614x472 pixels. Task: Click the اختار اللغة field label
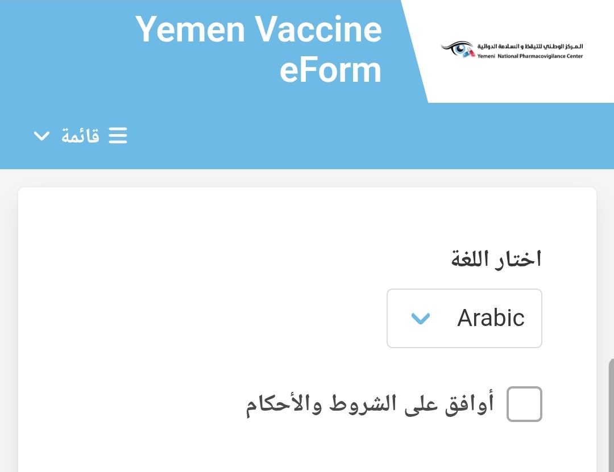pyautogui.click(x=496, y=259)
